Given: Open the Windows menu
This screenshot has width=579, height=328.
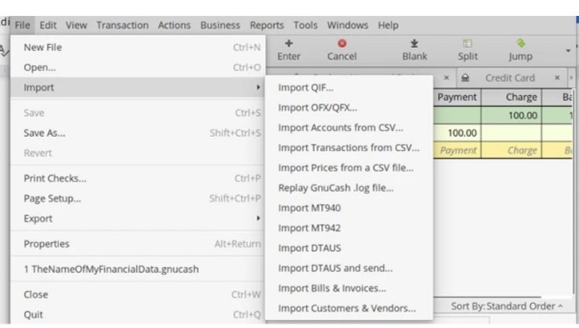Looking at the screenshot, I should (347, 25).
